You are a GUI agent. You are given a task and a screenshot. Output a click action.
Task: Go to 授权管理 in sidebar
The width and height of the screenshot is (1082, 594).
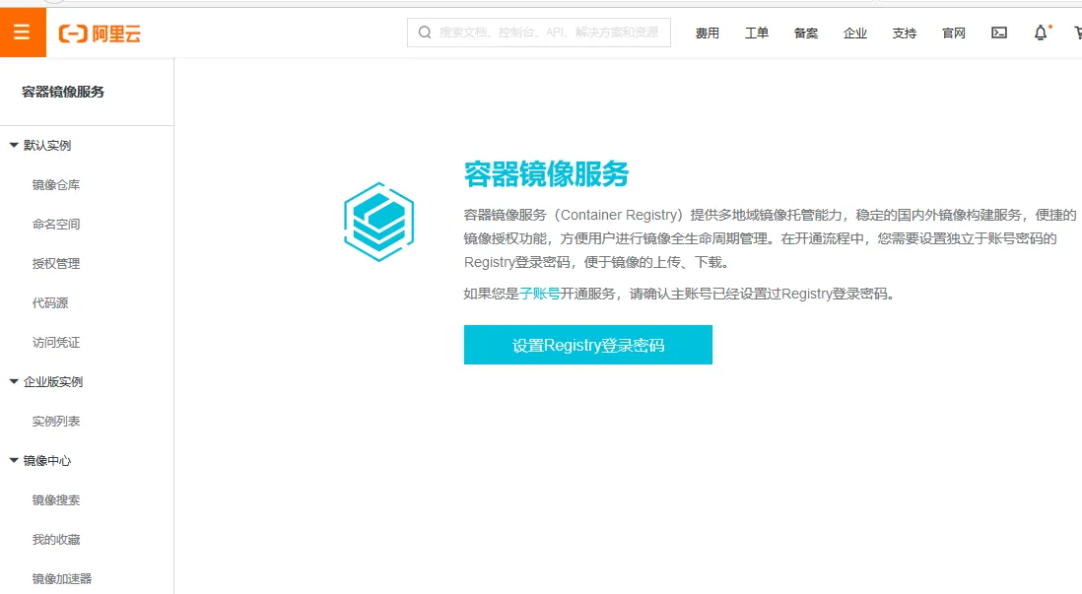(x=56, y=264)
